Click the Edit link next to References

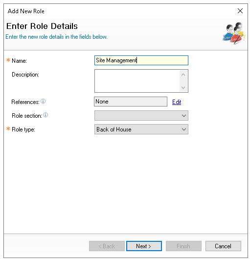177,102
